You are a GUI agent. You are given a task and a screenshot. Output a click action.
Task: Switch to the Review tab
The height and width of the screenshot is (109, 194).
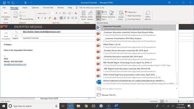point(61,8)
